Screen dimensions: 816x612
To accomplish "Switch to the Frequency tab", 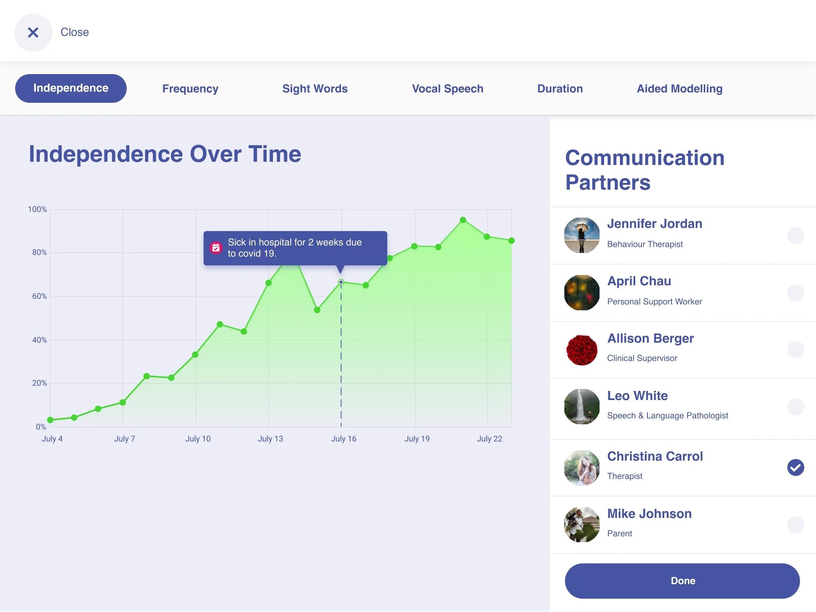I will point(190,88).
